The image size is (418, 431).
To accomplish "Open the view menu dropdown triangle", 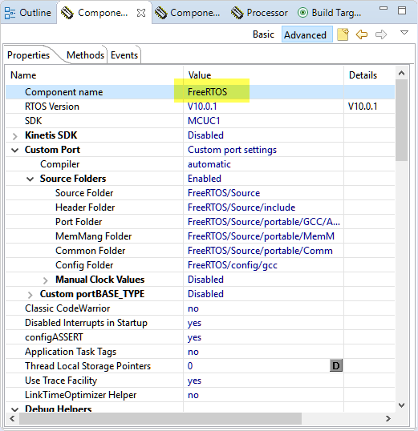I will pyautogui.click(x=404, y=33).
